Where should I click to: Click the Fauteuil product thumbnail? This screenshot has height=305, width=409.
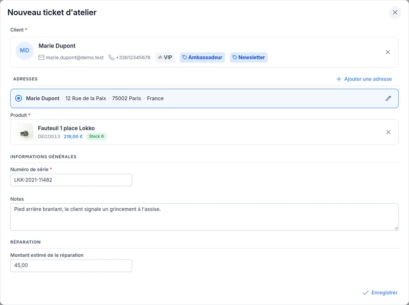tap(25, 132)
